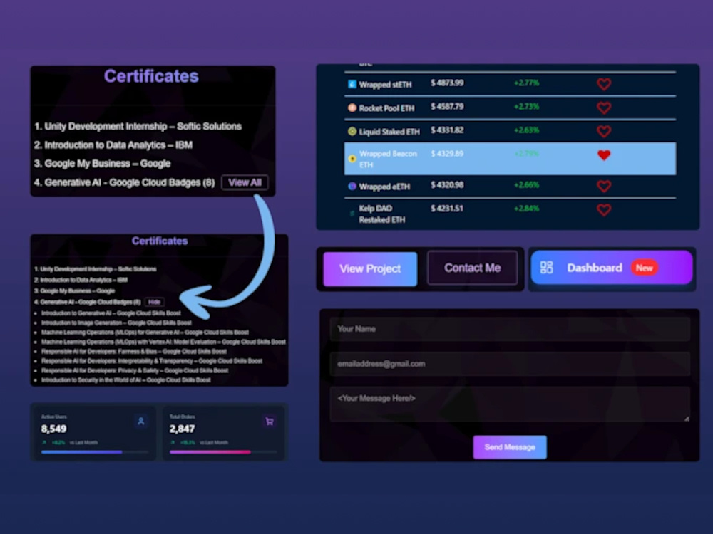
Task: Open the View Project button
Action: point(370,269)
